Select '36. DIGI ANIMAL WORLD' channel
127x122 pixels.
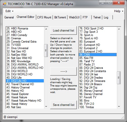pos(25,65)
